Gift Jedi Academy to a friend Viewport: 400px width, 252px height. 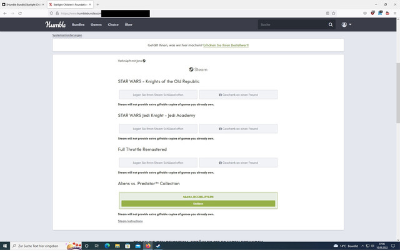238,129
